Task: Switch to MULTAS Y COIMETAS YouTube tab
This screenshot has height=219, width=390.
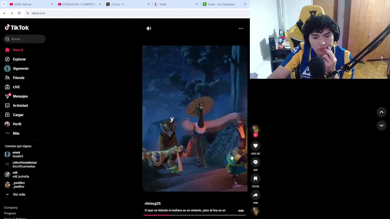Action: [79, 4]
